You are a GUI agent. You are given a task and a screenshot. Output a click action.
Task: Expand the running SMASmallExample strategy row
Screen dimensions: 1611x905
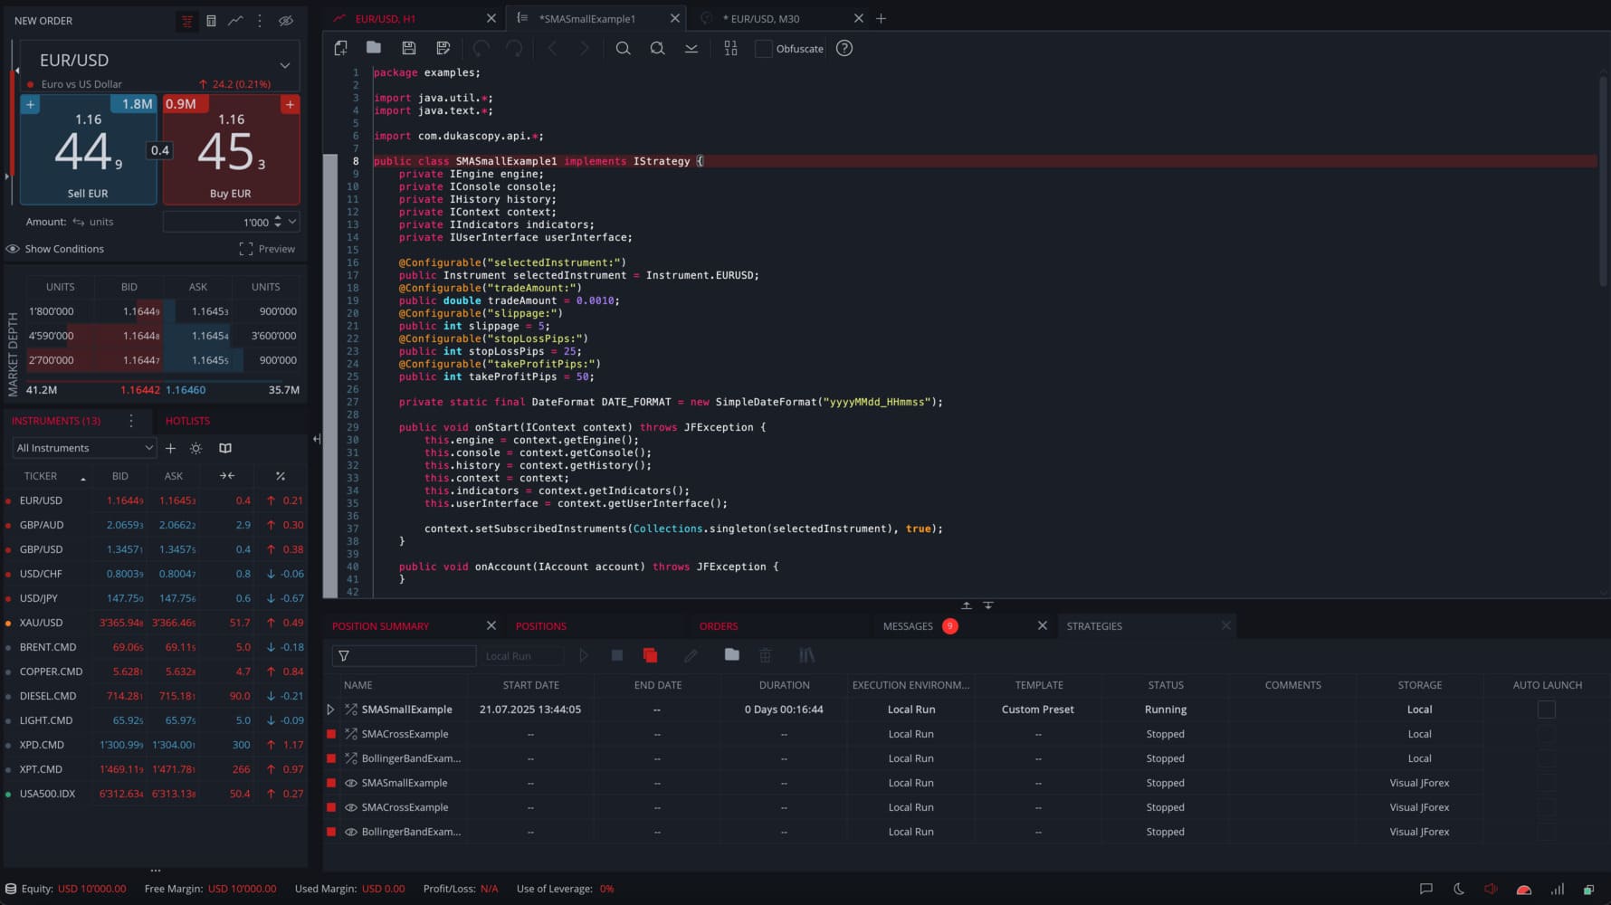click(330, 710)
